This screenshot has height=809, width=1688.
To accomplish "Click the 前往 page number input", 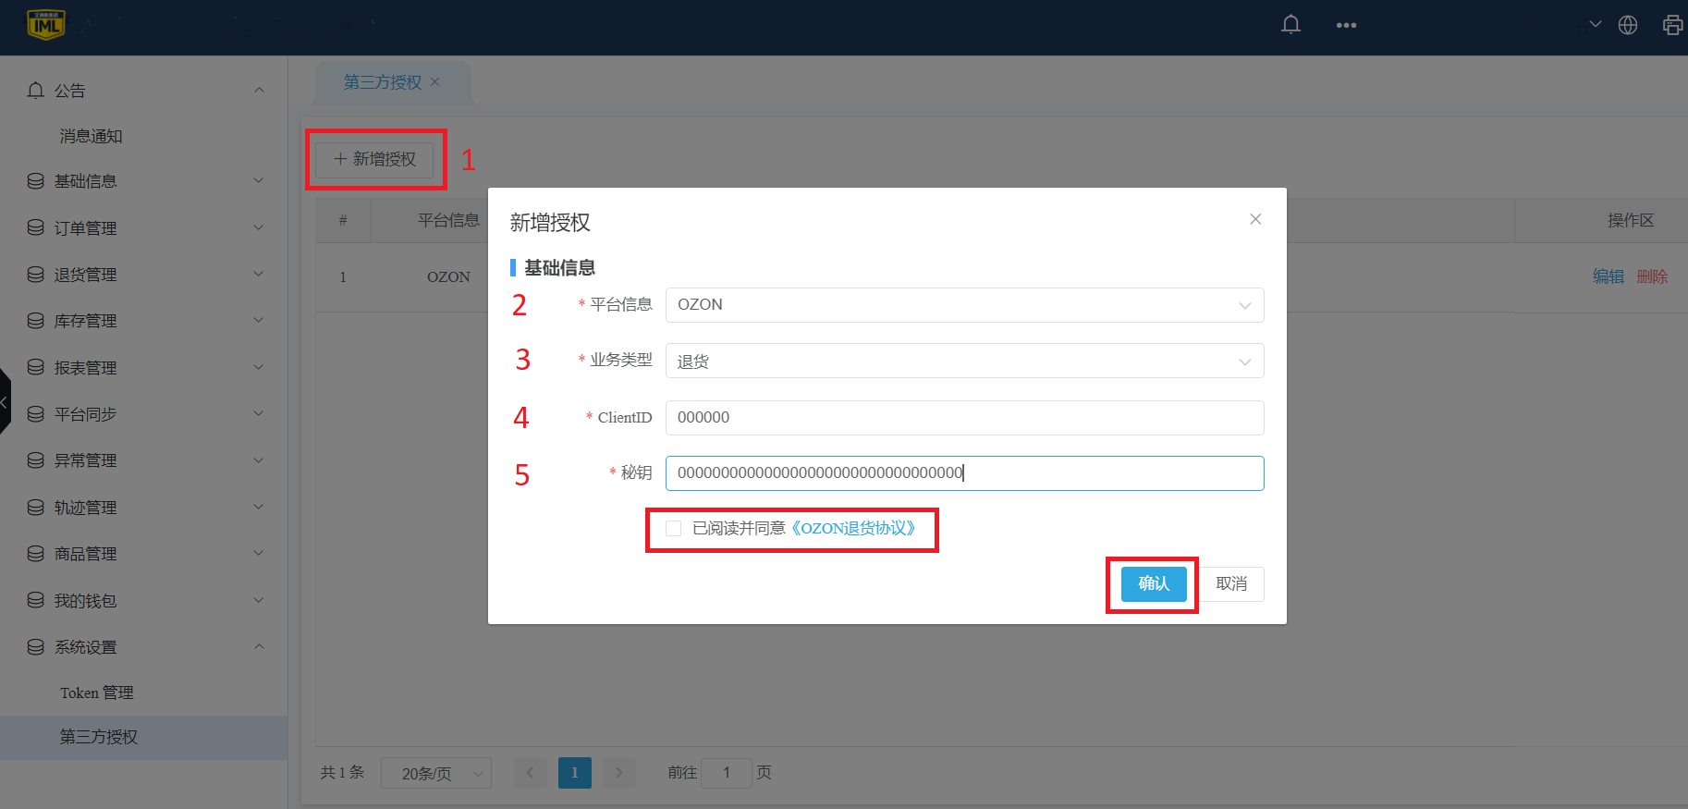I will (x=727, y=772).
